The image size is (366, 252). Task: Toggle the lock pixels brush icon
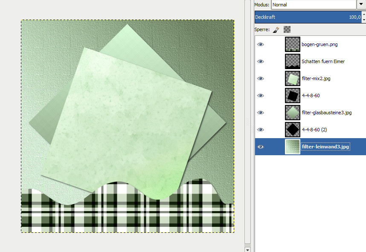(x=276, y=30)
